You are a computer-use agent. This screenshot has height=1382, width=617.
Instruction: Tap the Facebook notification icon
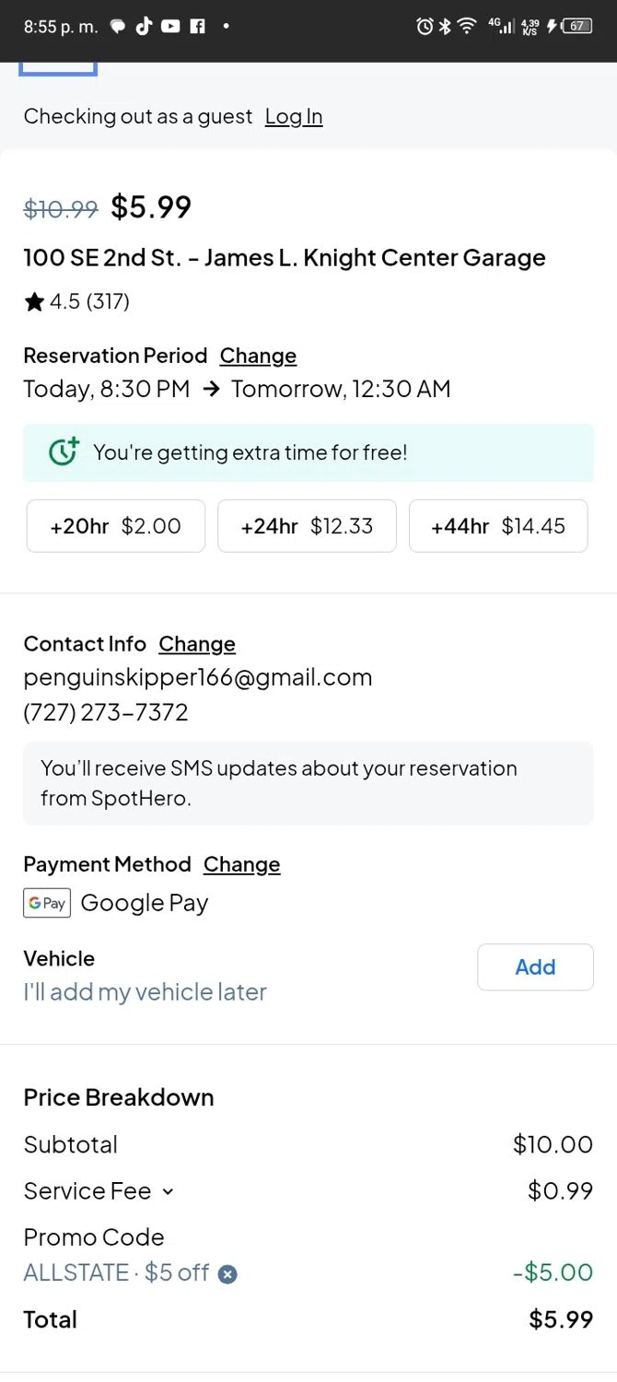[x=197, y=27]
